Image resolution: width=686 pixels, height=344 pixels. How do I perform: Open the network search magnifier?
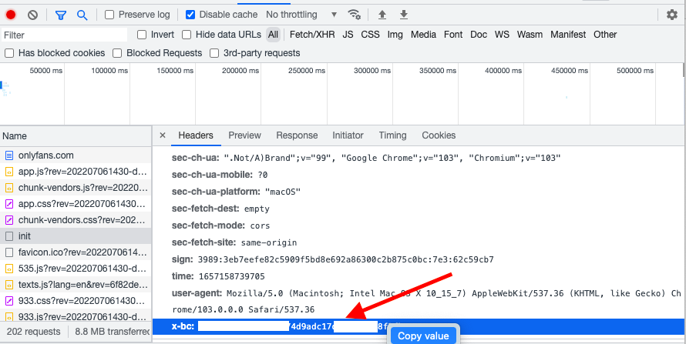(x=82, y=15)
